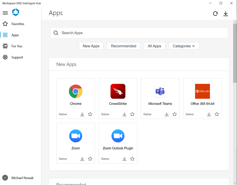Click the scrollbar up arrow
Viewport: 237px width, 185px height.
point(235,22)
